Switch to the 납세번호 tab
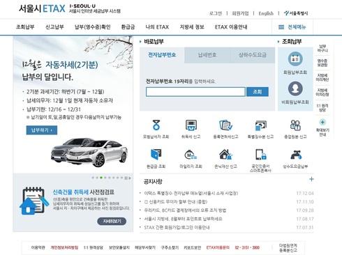Image resolution: width=342 pixels, height=255 pixels. (207, 55)
